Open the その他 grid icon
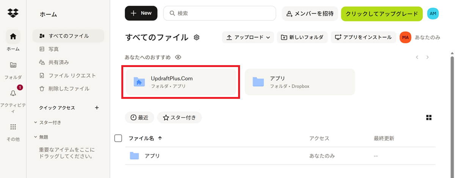 point(13,127)
